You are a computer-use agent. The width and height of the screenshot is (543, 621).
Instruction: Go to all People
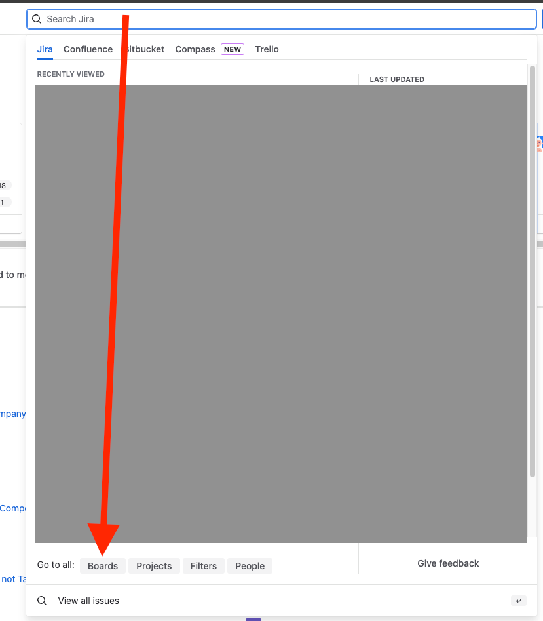[x=250, y=566]
